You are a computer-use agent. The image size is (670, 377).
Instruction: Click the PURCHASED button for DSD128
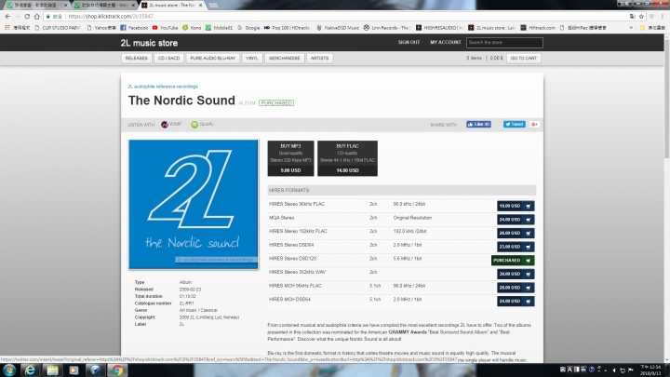(513, 261)
